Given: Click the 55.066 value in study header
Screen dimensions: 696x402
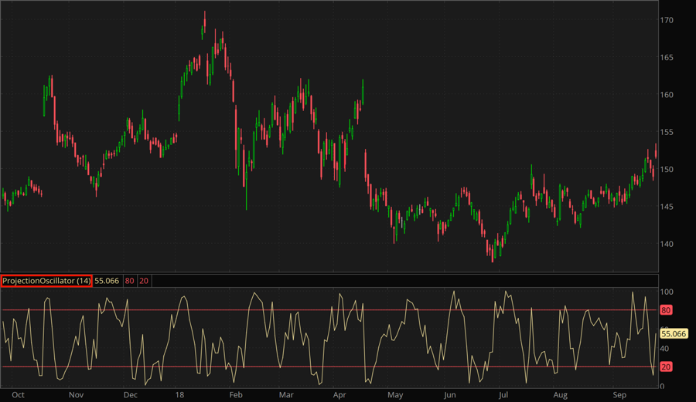Looking at the screenshot, I should 107,281.
